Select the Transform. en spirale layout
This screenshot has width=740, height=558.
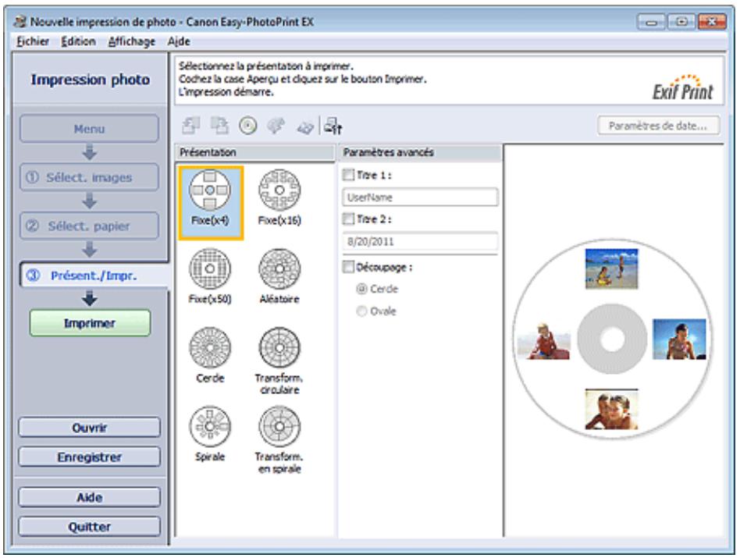[x=279, y=426]
